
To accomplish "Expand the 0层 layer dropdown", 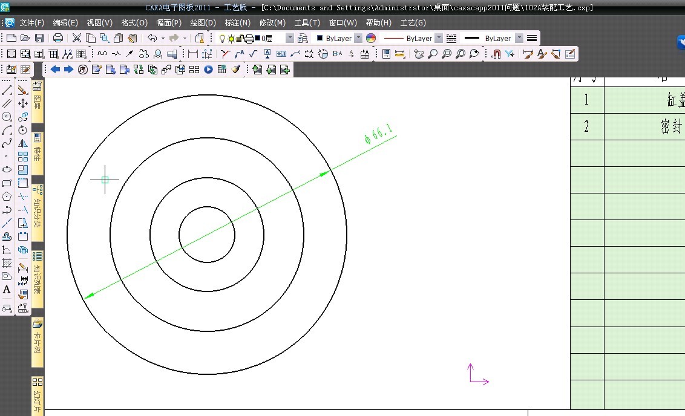I will coord(289,38).
